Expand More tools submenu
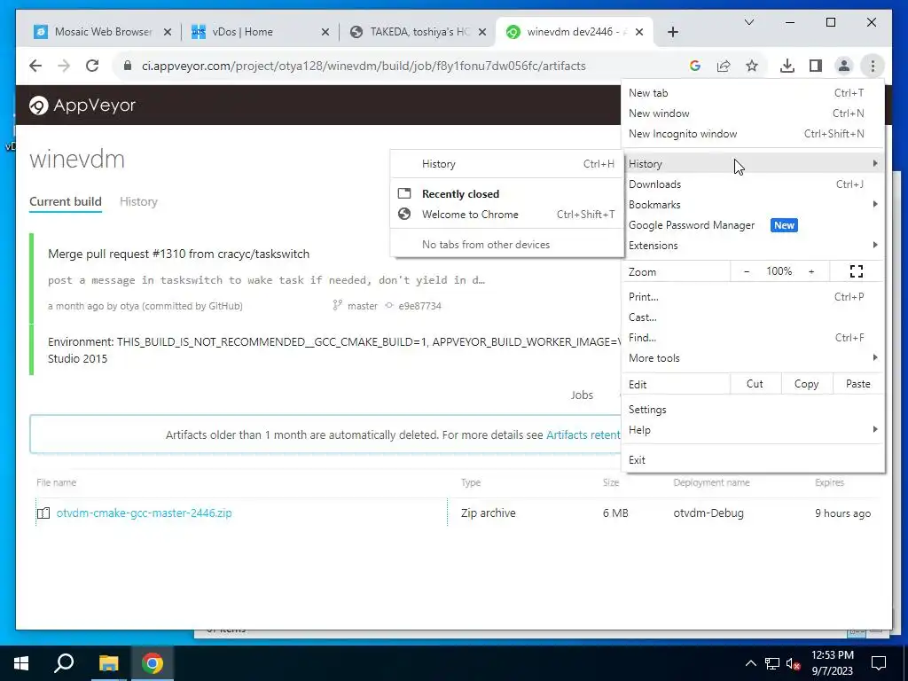 point(752,358)
